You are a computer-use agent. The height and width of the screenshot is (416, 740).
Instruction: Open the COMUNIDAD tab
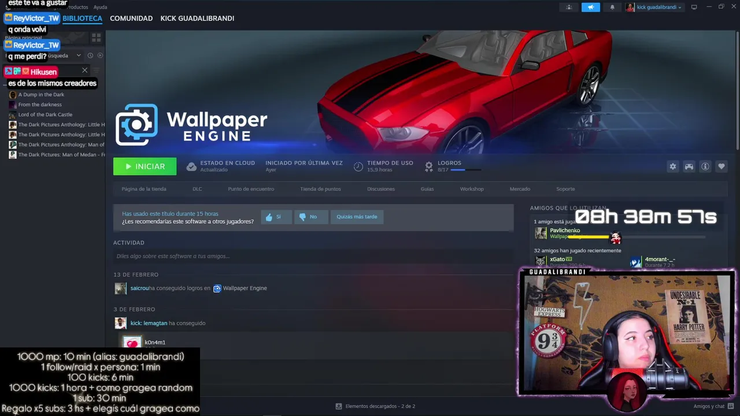tap(131, 18)
